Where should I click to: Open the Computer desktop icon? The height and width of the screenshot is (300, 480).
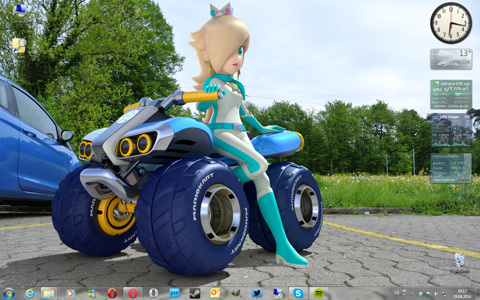(x=20, y=13)
